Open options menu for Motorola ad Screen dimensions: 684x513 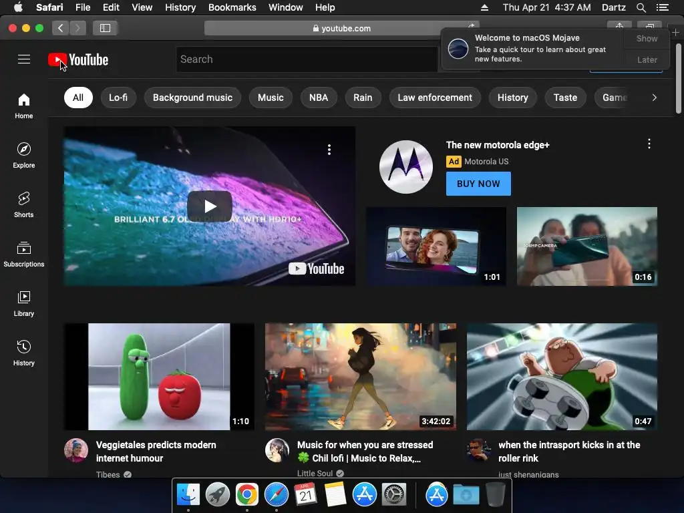pyautogui.click(x=649, y=144)
